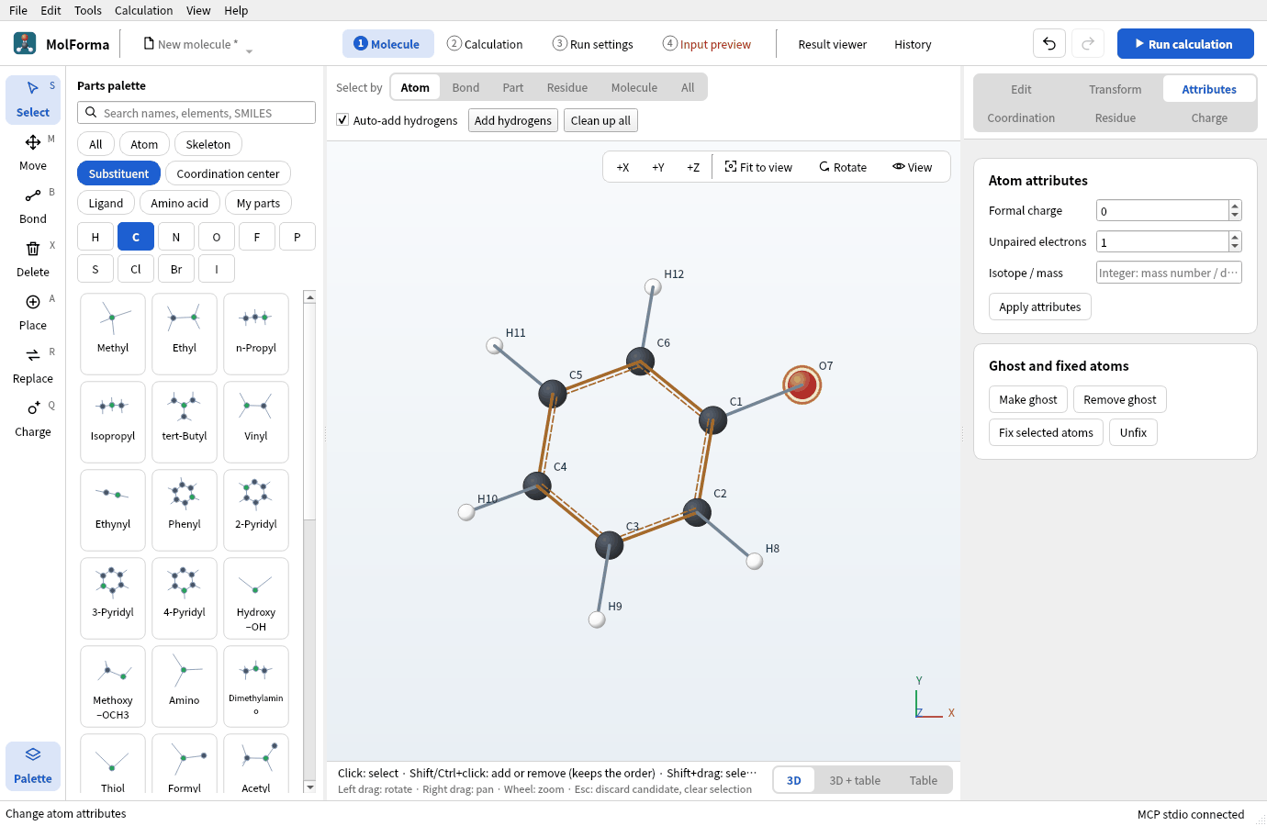1267x826 pixels.
Task: Go to the Run settings step
Action: [592, 44]
